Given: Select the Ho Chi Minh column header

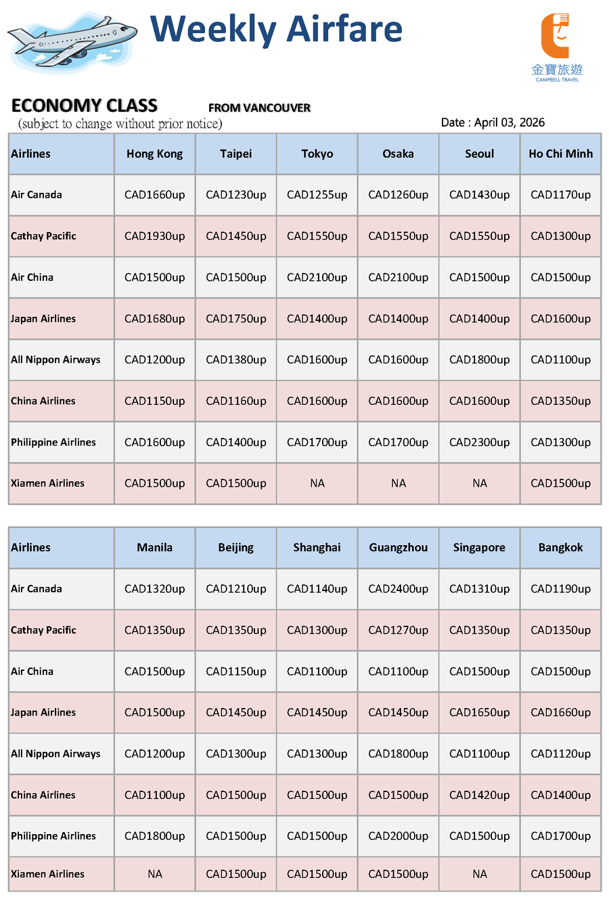Looking at the screenshot, I should point(560,154).
